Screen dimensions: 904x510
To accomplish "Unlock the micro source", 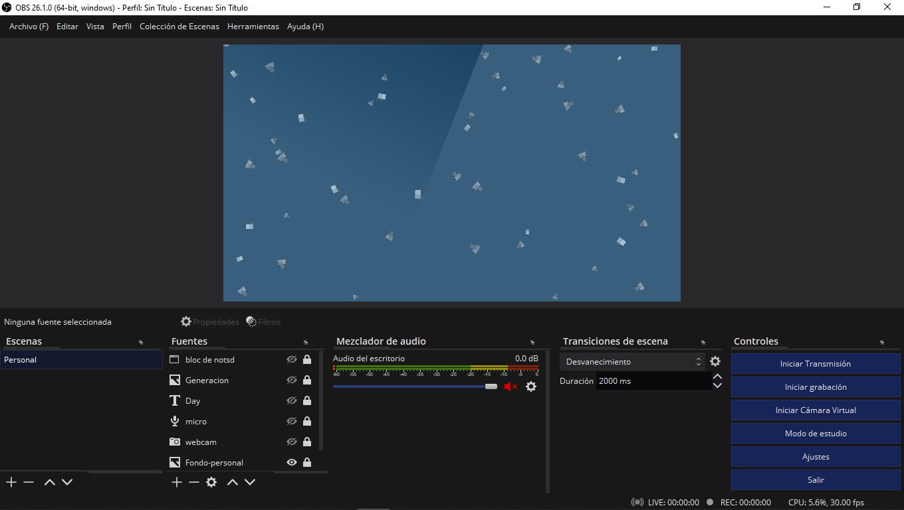I will pyautogui.click(x=307, y=421).
